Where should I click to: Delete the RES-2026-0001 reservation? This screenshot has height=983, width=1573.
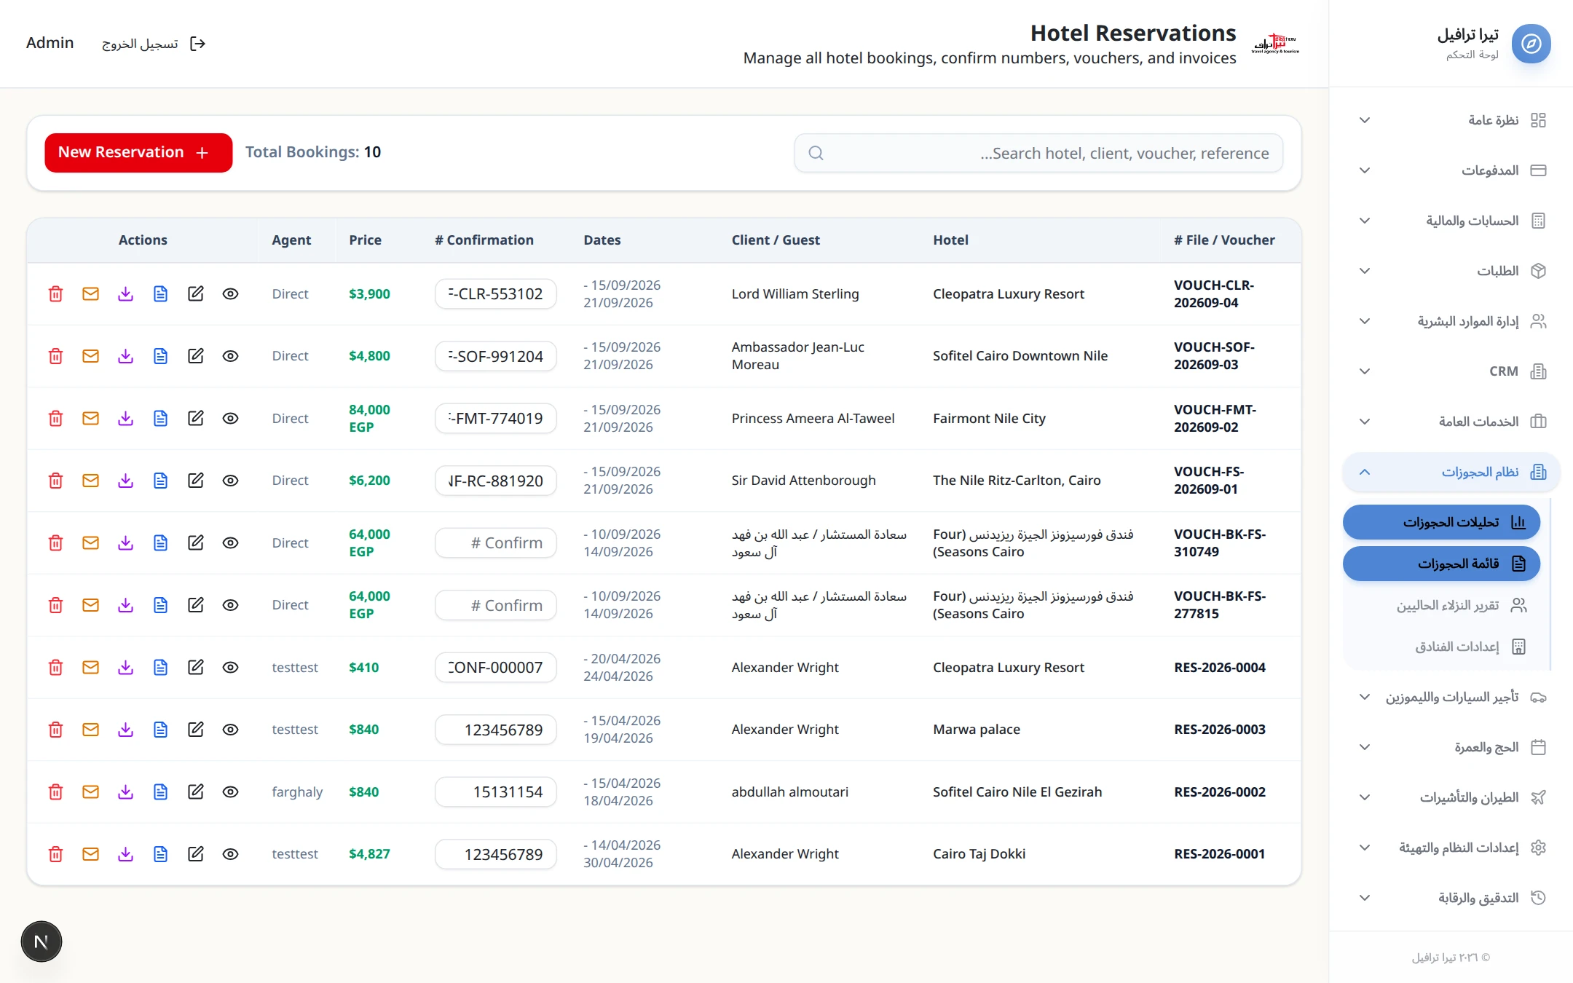click(55, 854)
